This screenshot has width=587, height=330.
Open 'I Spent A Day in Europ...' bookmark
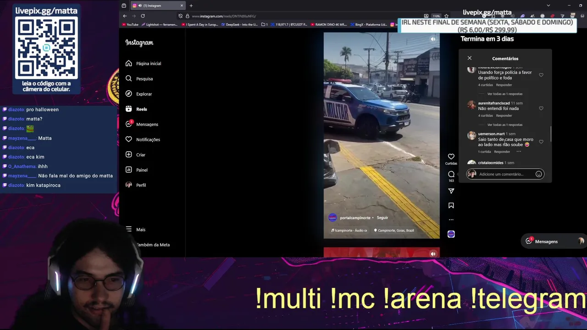pyautogui.click(x=200, y=24)
